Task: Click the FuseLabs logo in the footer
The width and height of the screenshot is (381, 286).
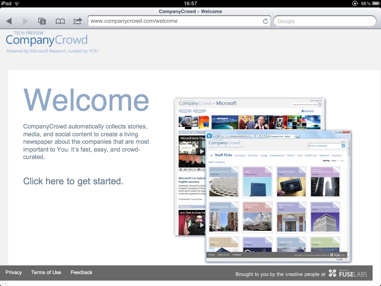Action: point(348,273)
